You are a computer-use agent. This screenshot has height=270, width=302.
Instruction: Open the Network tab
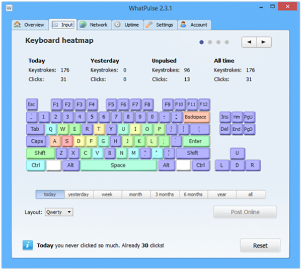coord(94,25)
